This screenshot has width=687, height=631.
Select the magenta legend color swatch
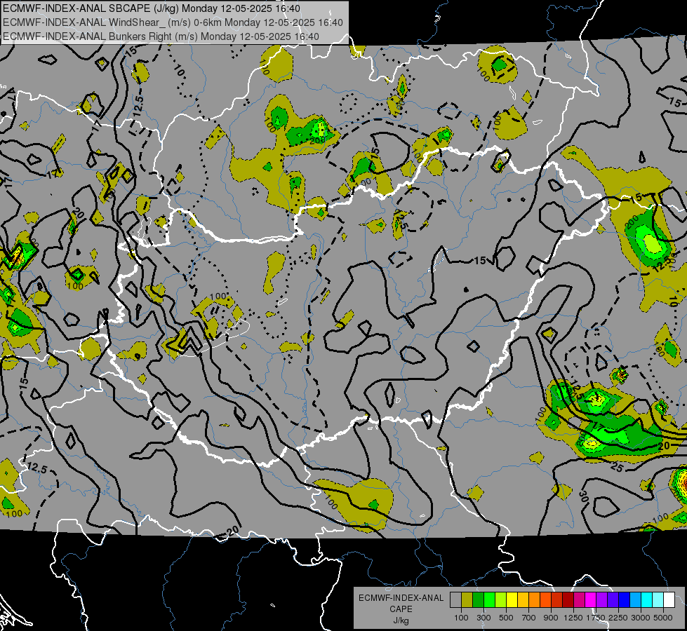pos(590,599)
